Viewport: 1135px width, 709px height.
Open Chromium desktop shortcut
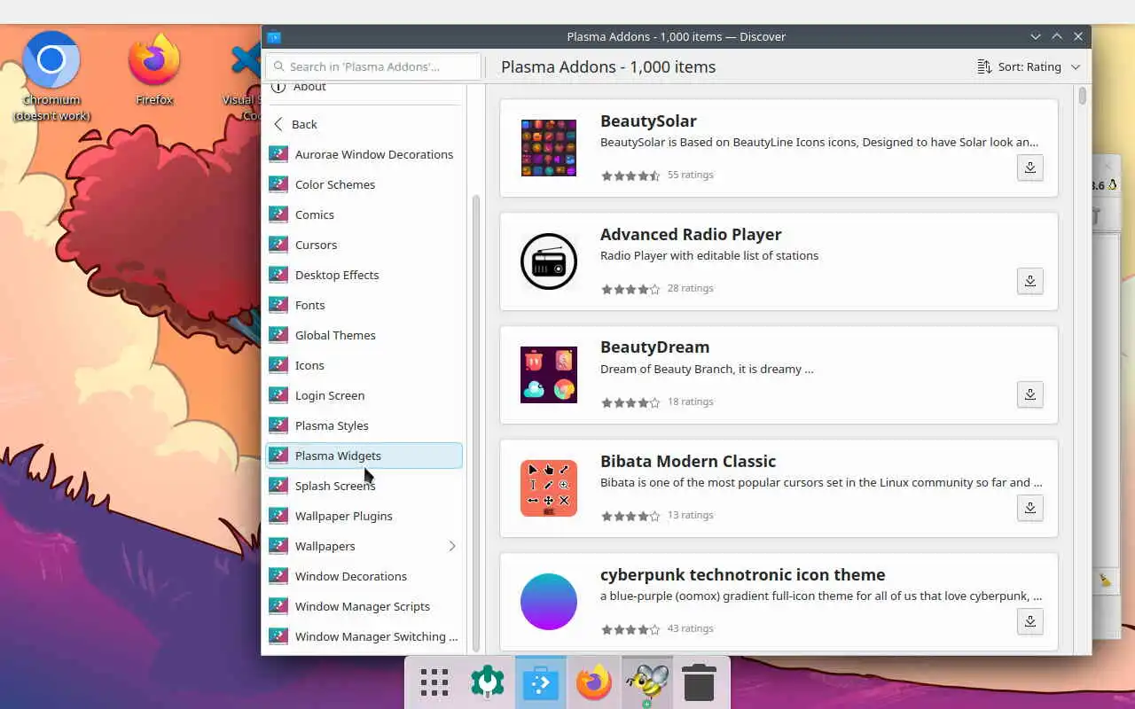coord(51,76)
